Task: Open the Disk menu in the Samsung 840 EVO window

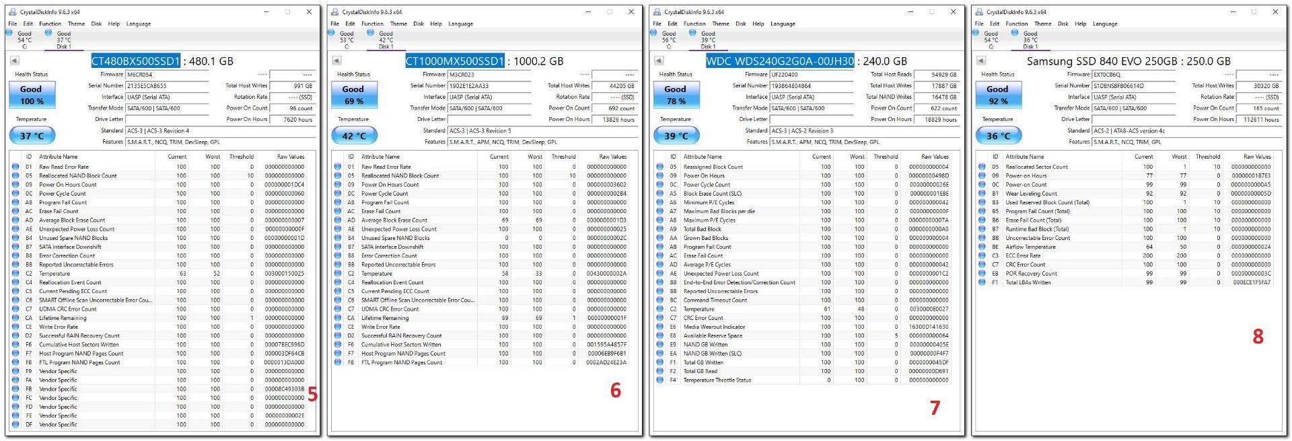Action: [1063, 24]
